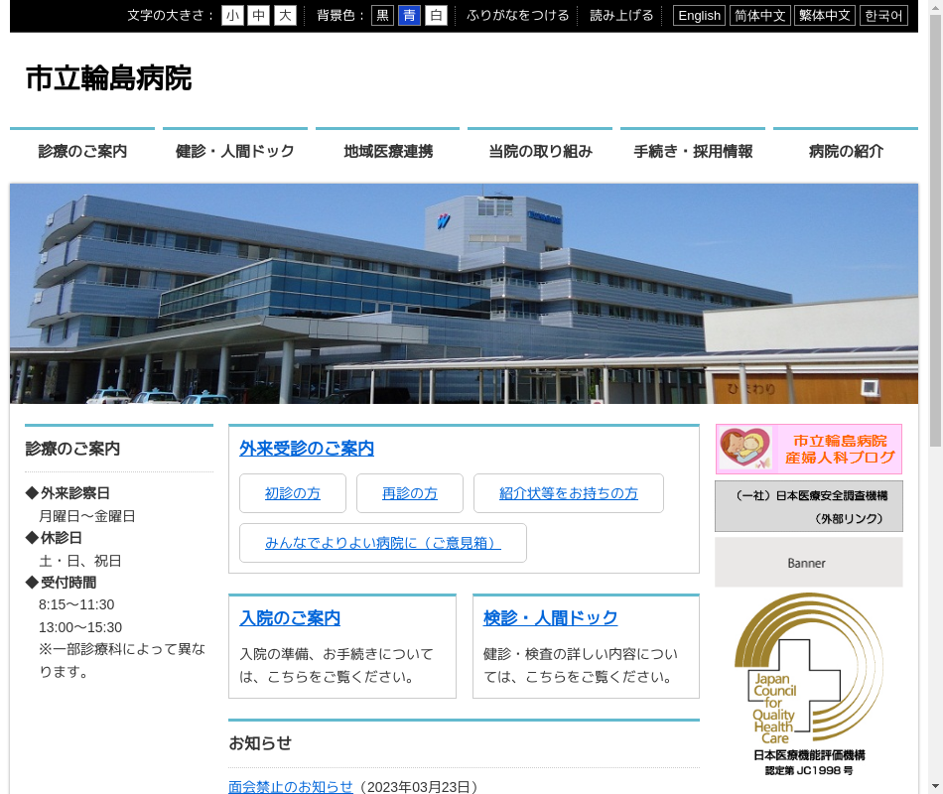Open the 日本医療安全調査機構 external link banner

point(808,506)
